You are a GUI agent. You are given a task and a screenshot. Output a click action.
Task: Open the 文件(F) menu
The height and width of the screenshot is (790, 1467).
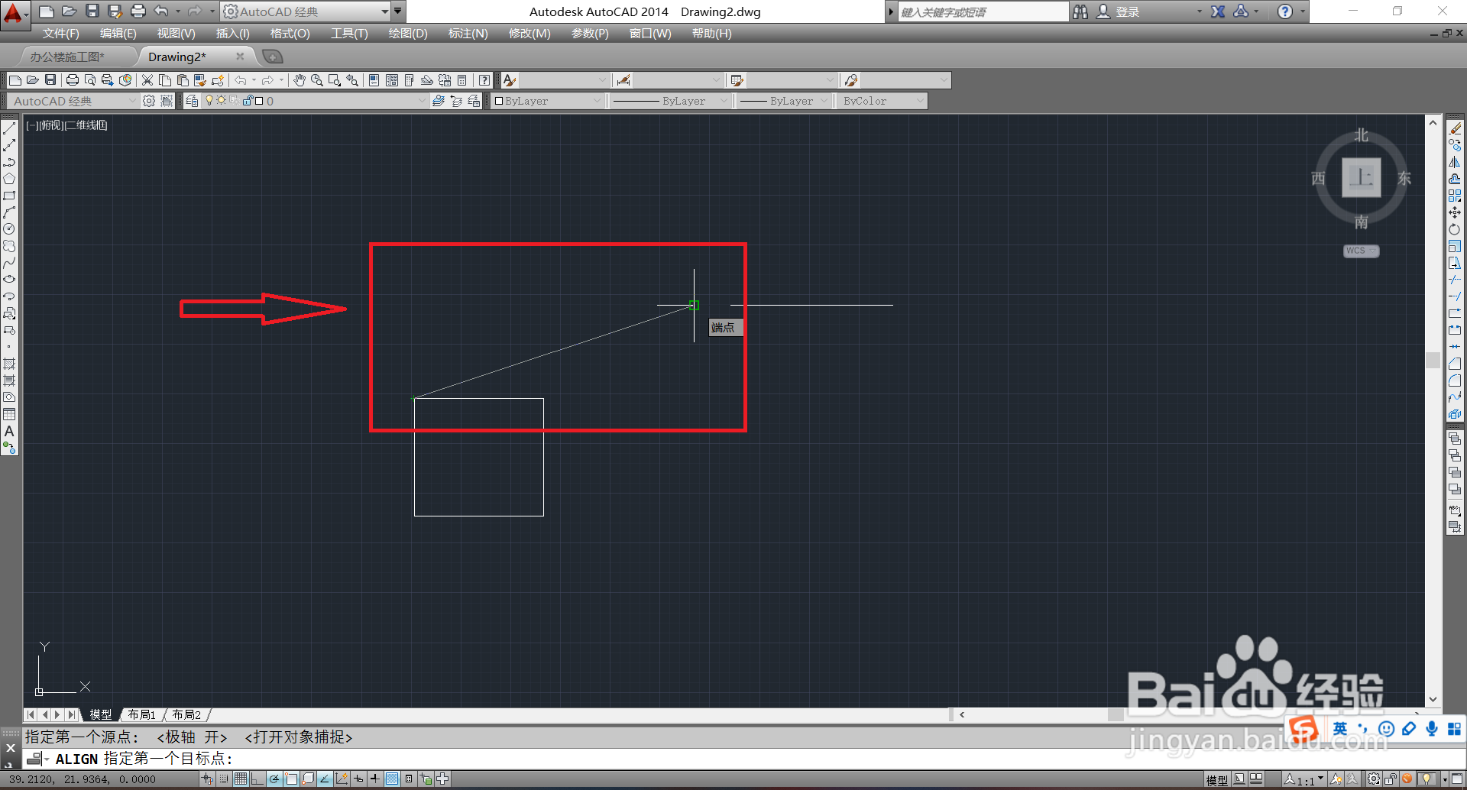(x=60, y=34)
